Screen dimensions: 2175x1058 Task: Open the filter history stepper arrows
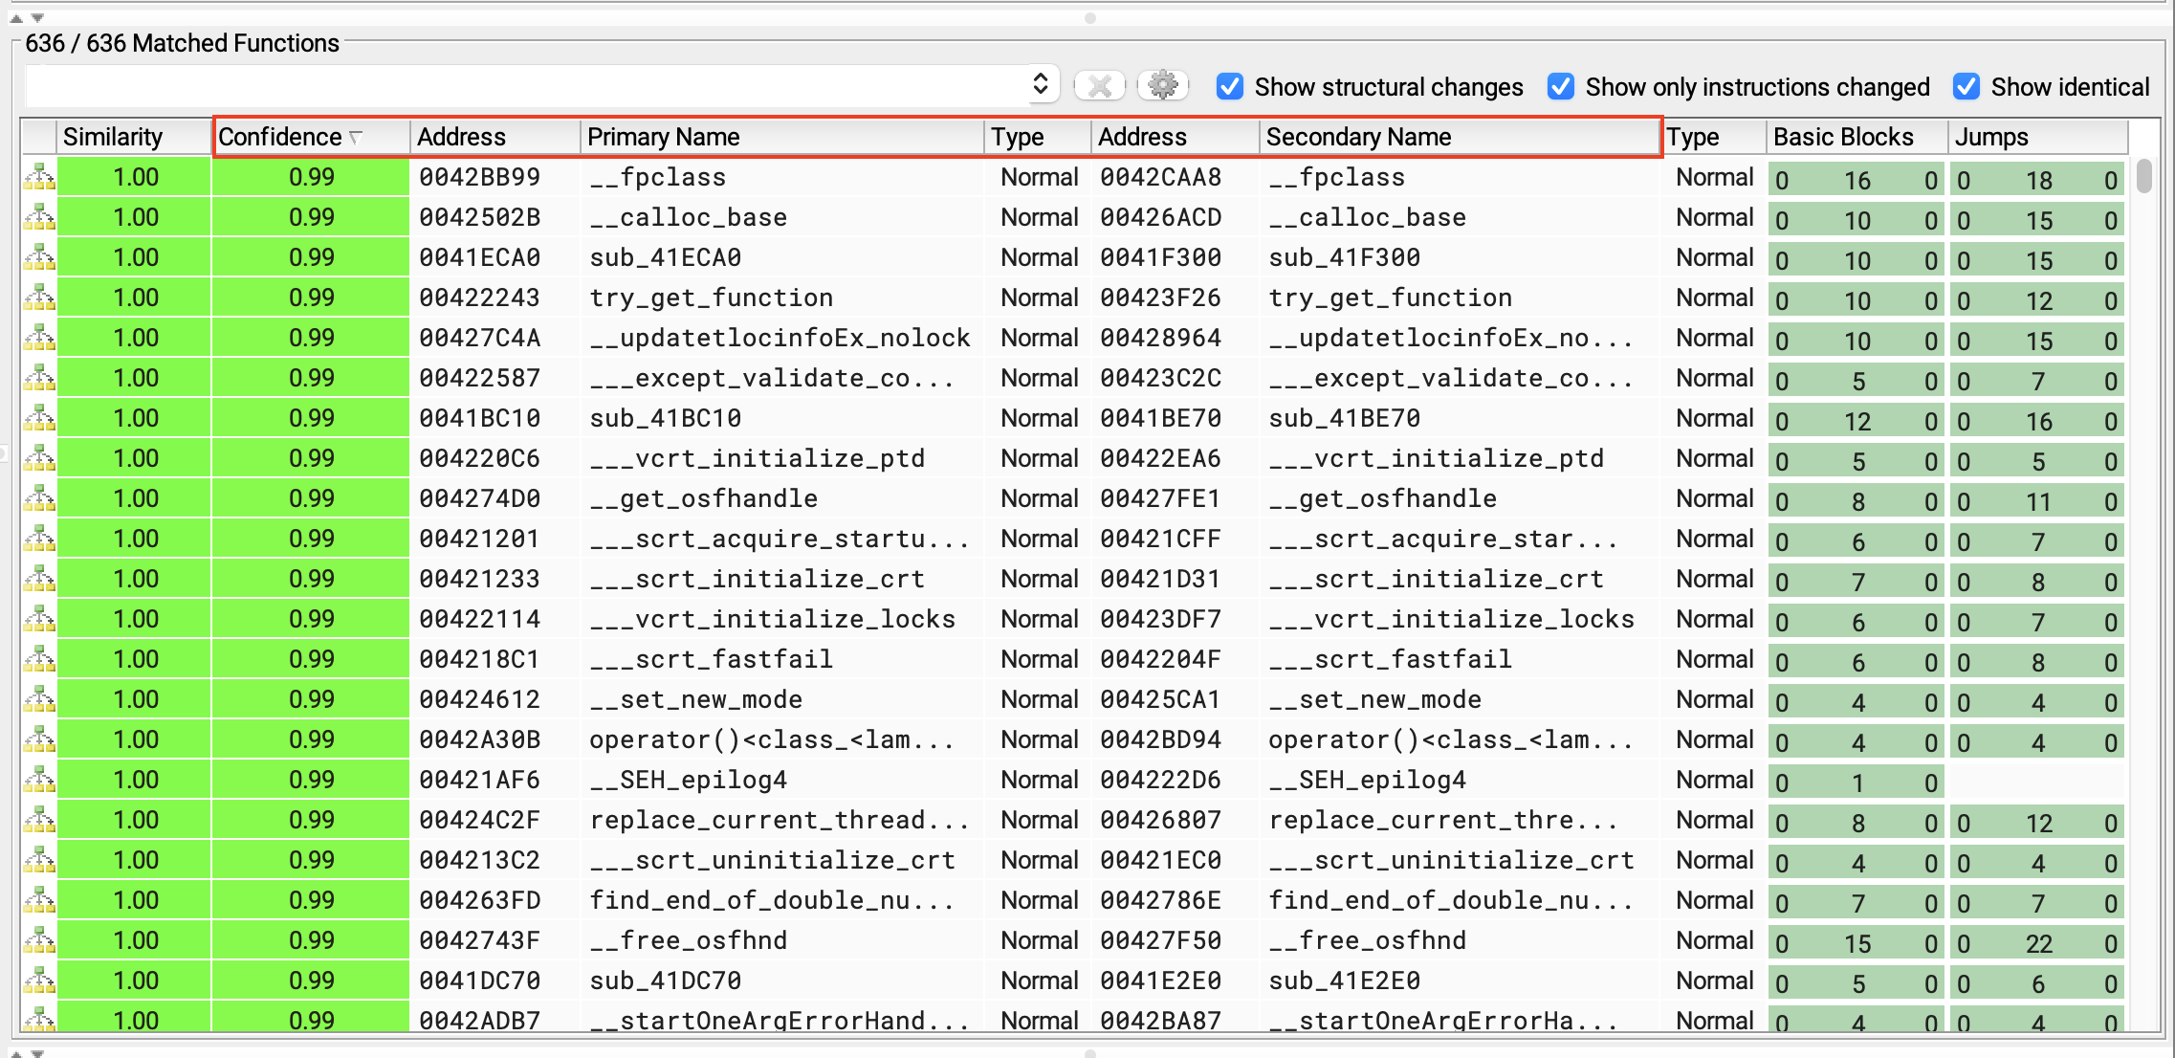pyautogui.click(x=1041, y=84)
